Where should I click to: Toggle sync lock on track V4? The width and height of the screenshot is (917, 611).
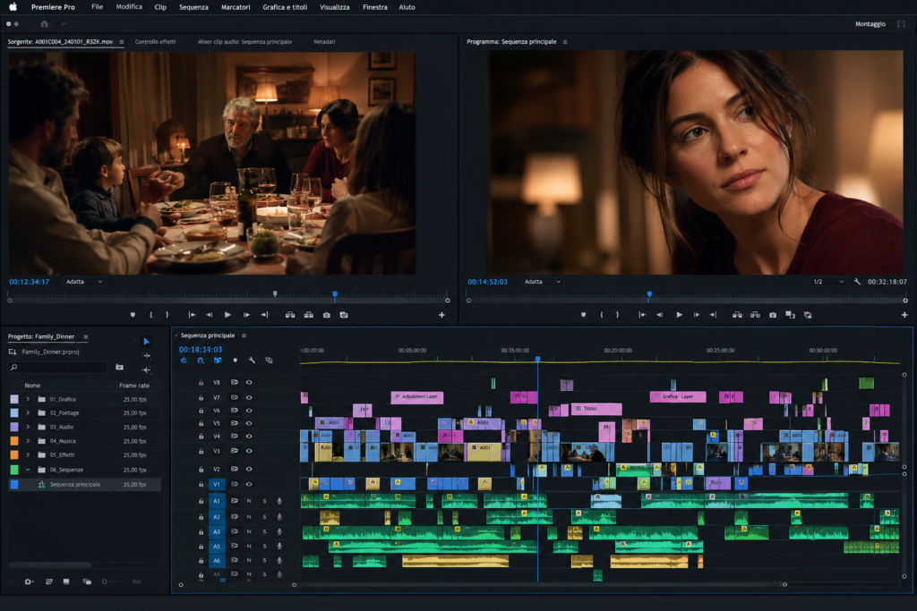click(x=234, y=437)
